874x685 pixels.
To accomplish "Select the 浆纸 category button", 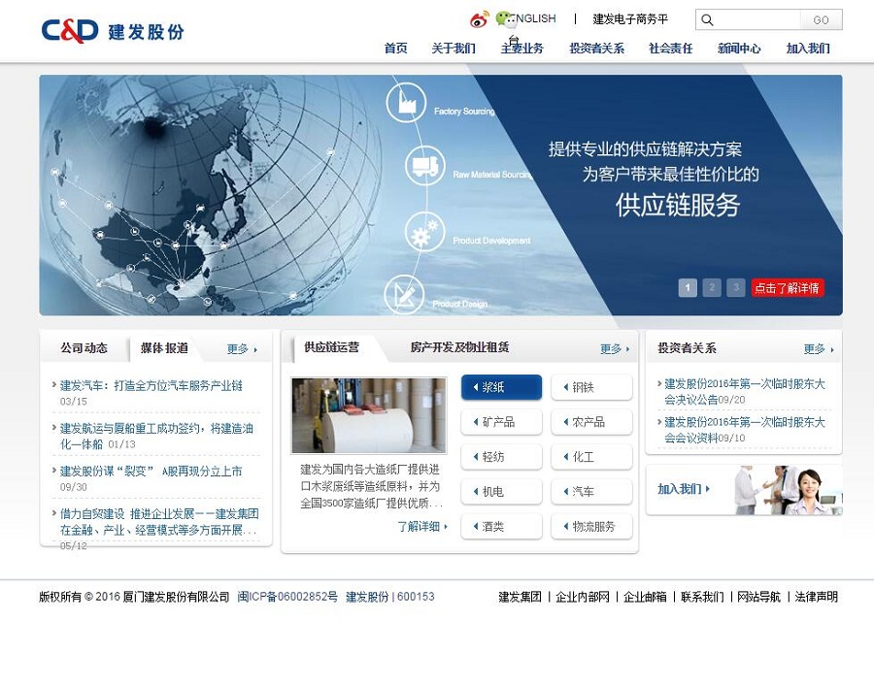I will click(502, 387).
